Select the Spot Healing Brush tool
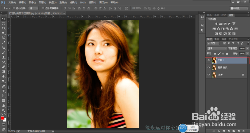250x133 pixels. (x=3, y=48)
